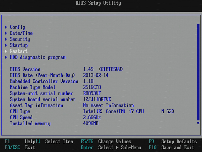
Task: Click the vertical scrollbar track
Action: [x=198, y=74]
